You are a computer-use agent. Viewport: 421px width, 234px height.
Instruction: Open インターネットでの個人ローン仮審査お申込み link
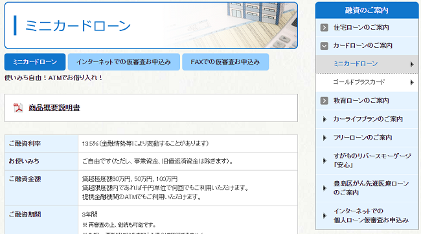pyautogui.click(x=371, y=215)
